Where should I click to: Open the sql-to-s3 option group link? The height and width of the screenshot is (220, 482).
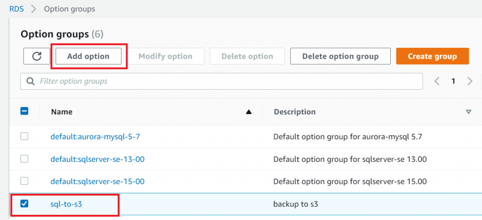[x=69, y=204]
